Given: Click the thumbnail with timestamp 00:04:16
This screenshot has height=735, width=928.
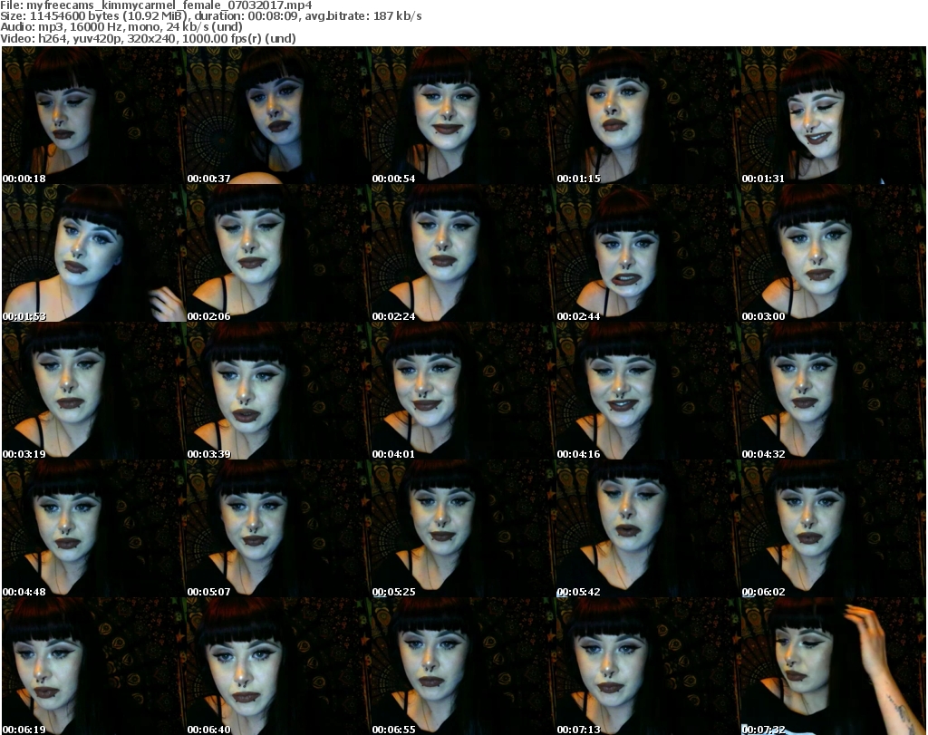Looking at the screenshot, I should [648, 391].
